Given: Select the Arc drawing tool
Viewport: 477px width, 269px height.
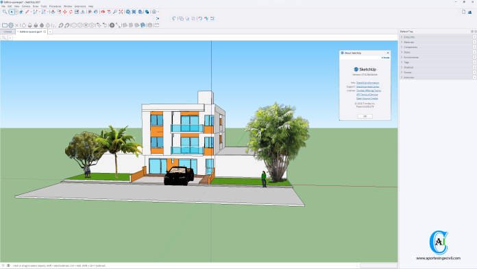Looking at the screenshot, I should click(x=35, y=12).
